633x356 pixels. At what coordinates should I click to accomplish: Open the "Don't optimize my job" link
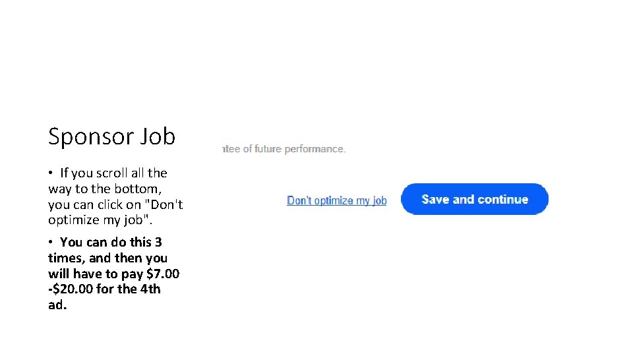pyautogui.click(x=336, y=200)
